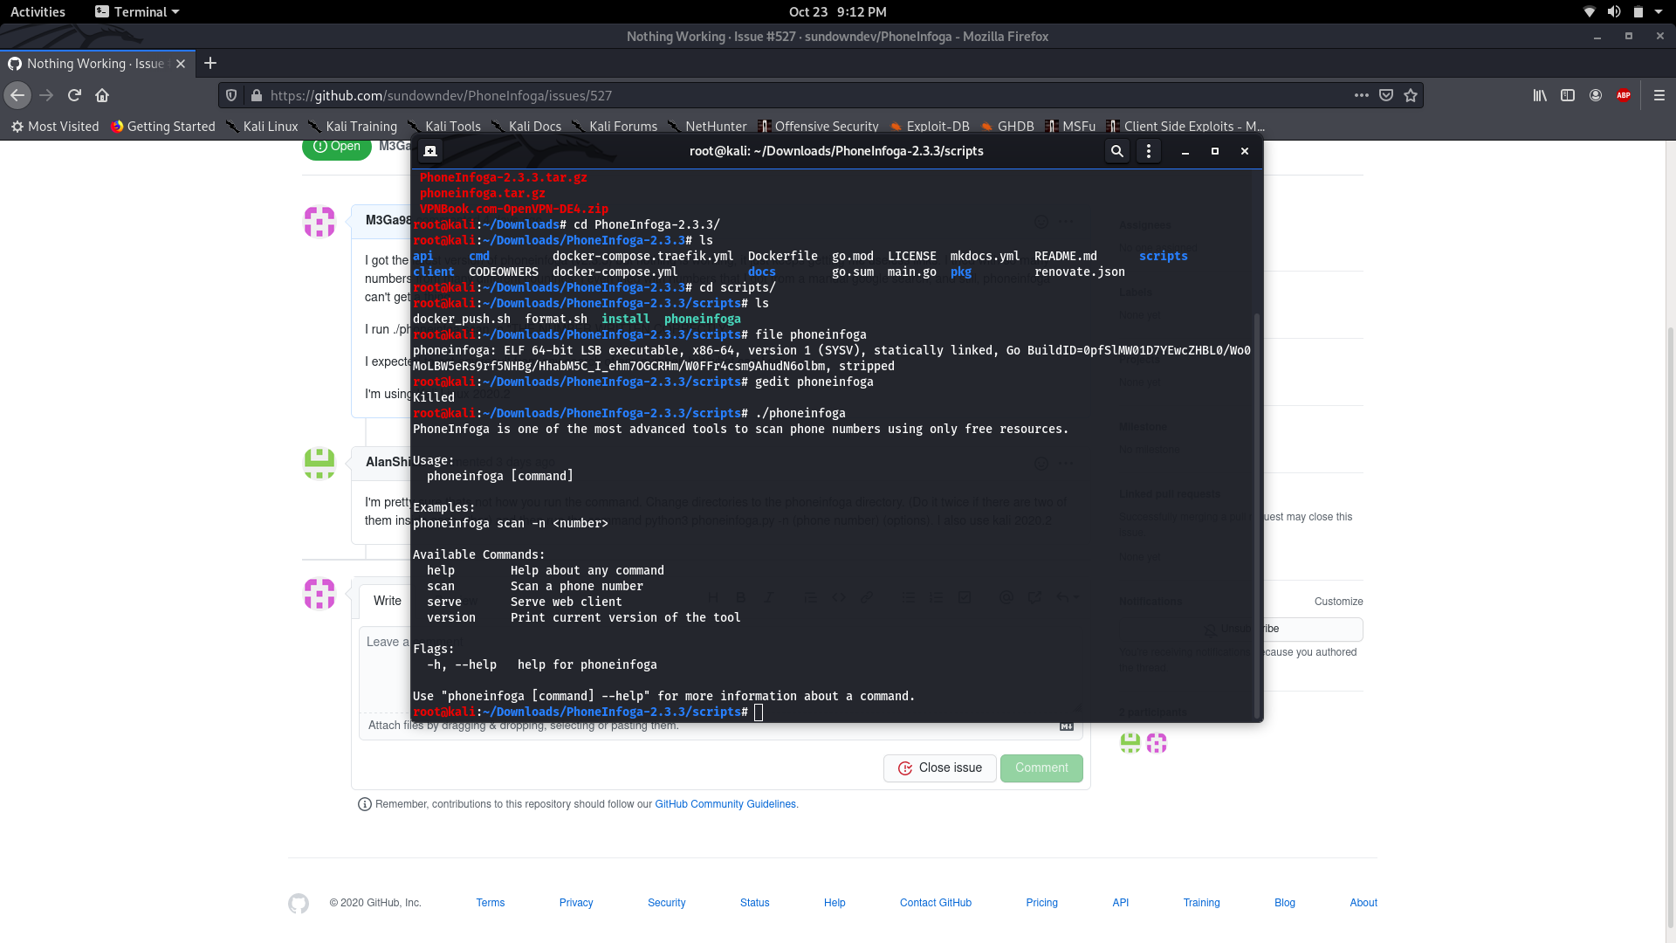Toggle bold formatting in the comment editor
This screenshot has width=1676, height=943.
[741, 597]
